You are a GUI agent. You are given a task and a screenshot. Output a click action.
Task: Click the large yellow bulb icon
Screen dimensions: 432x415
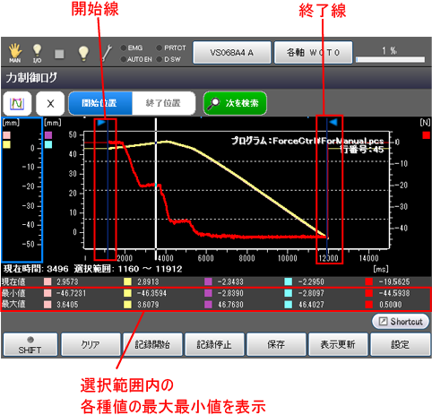pos(83,54)
